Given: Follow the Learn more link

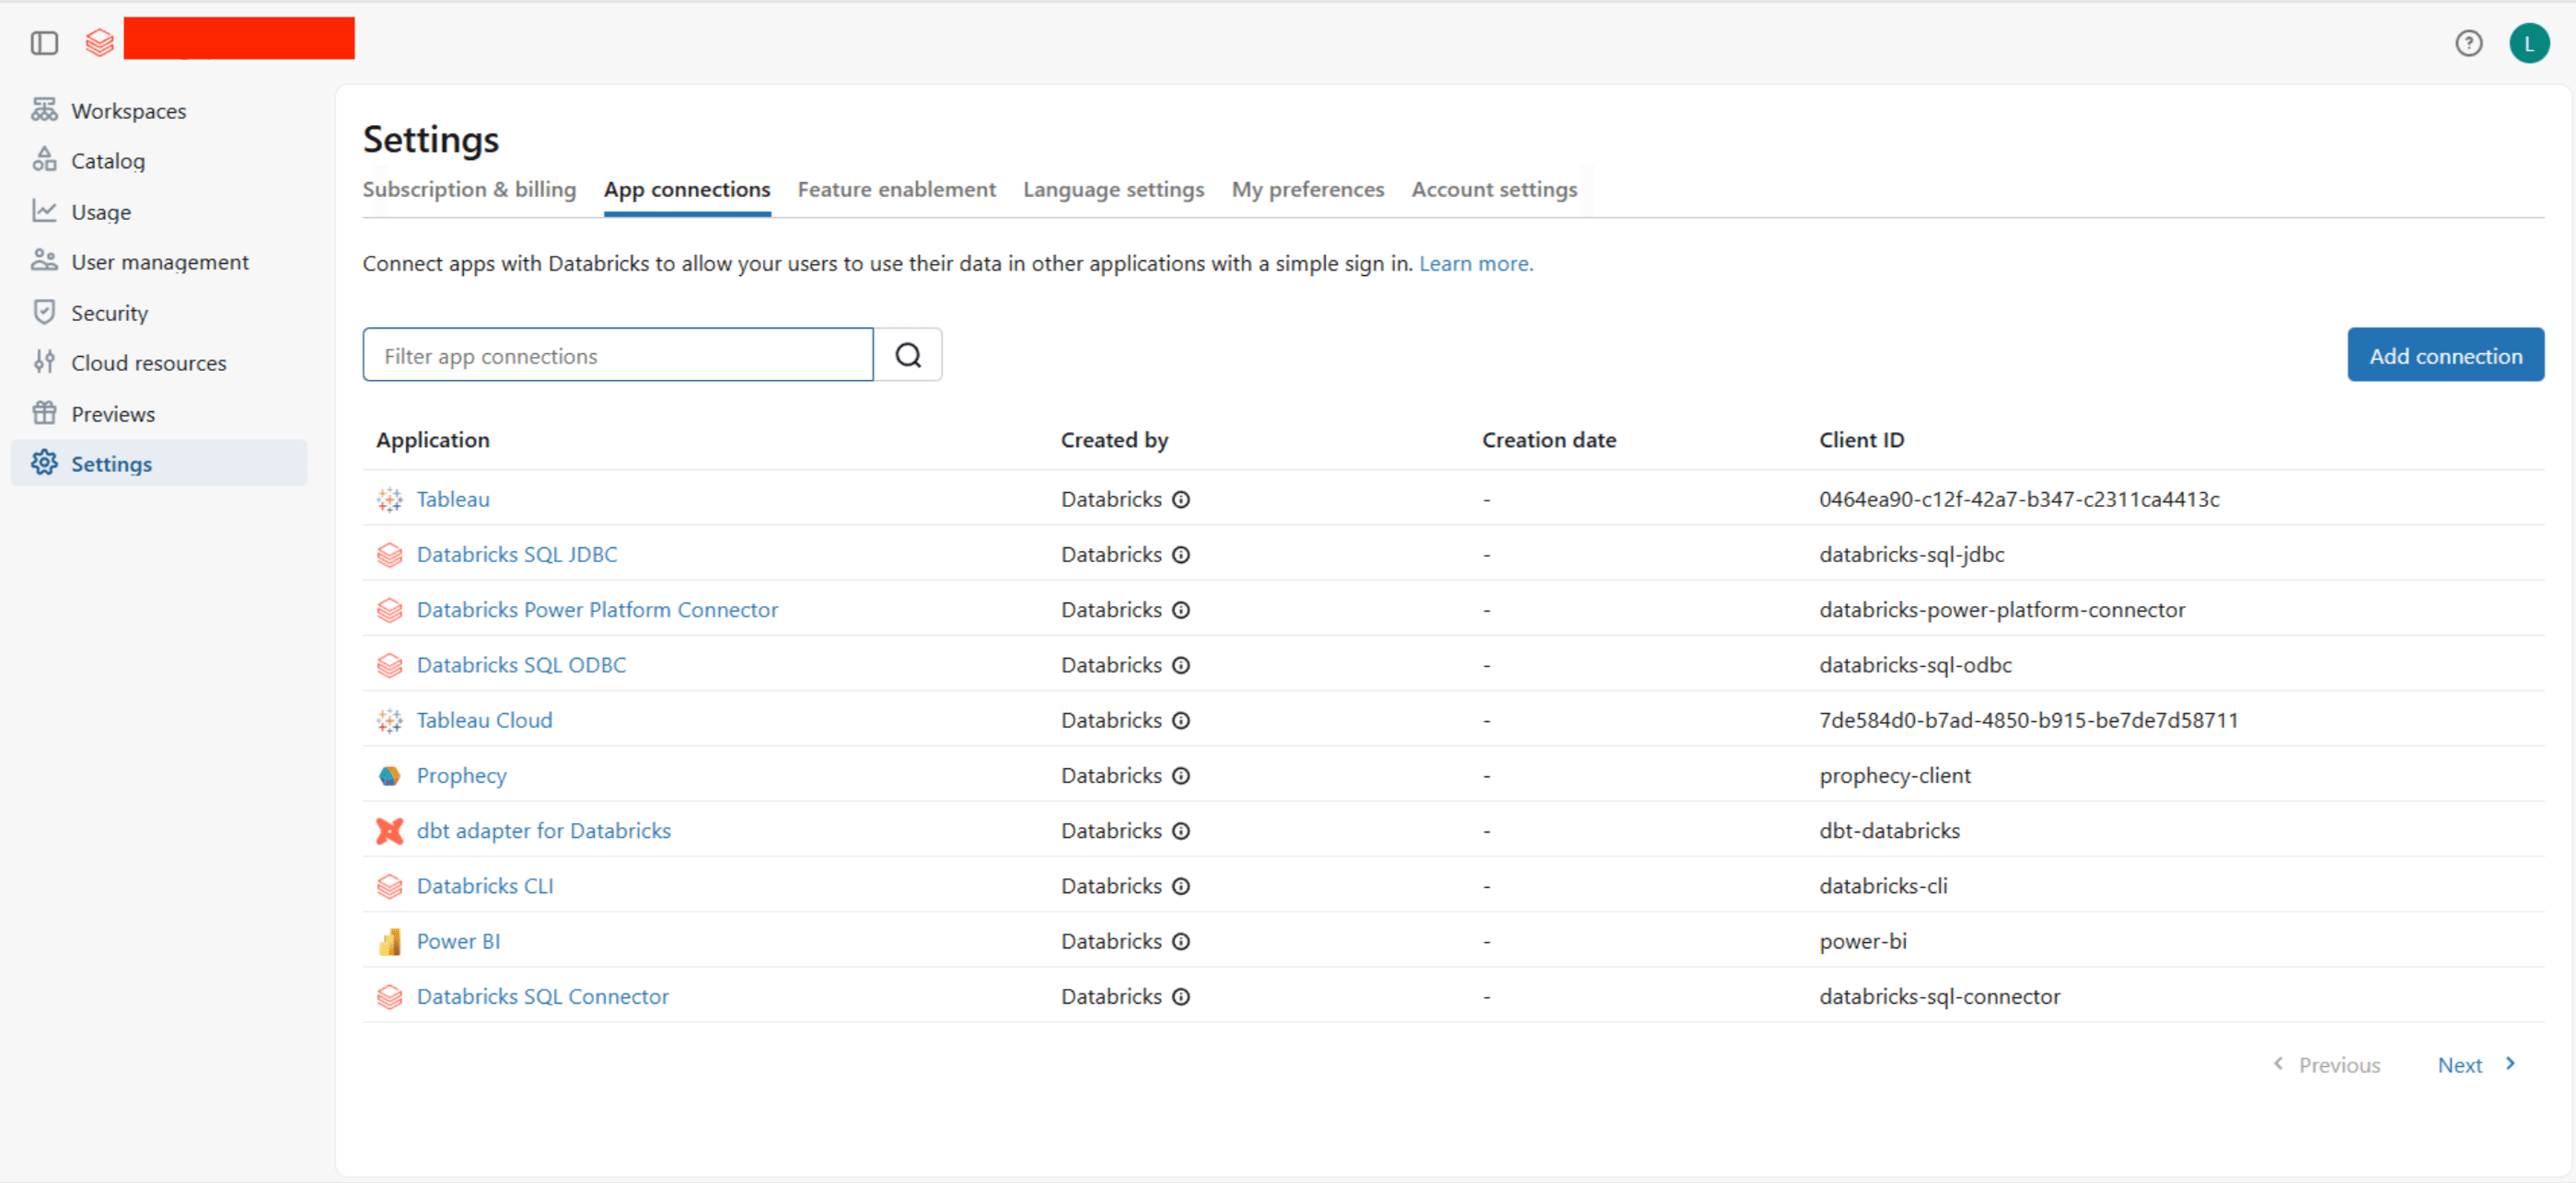Looking at the screenshot, I should pyautogui.click(x=1475, y=263).
